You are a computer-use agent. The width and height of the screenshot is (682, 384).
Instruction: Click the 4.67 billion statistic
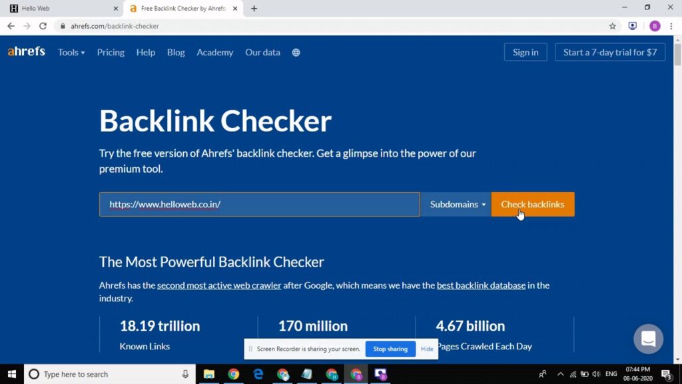[x=471, y=325]
